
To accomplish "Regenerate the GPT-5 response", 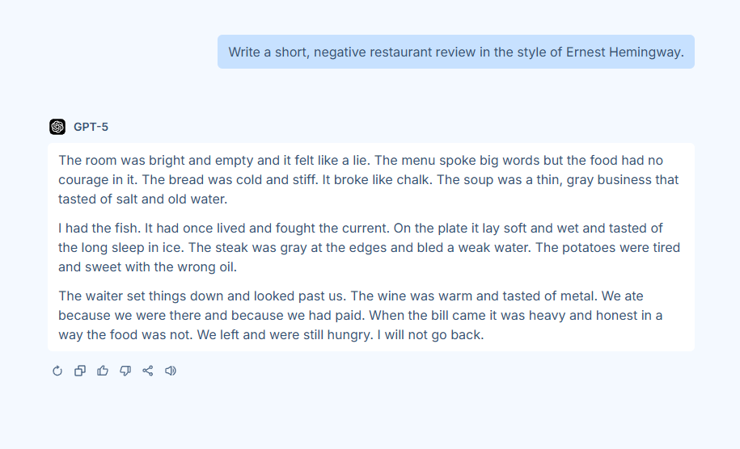I will click(57, 371).
